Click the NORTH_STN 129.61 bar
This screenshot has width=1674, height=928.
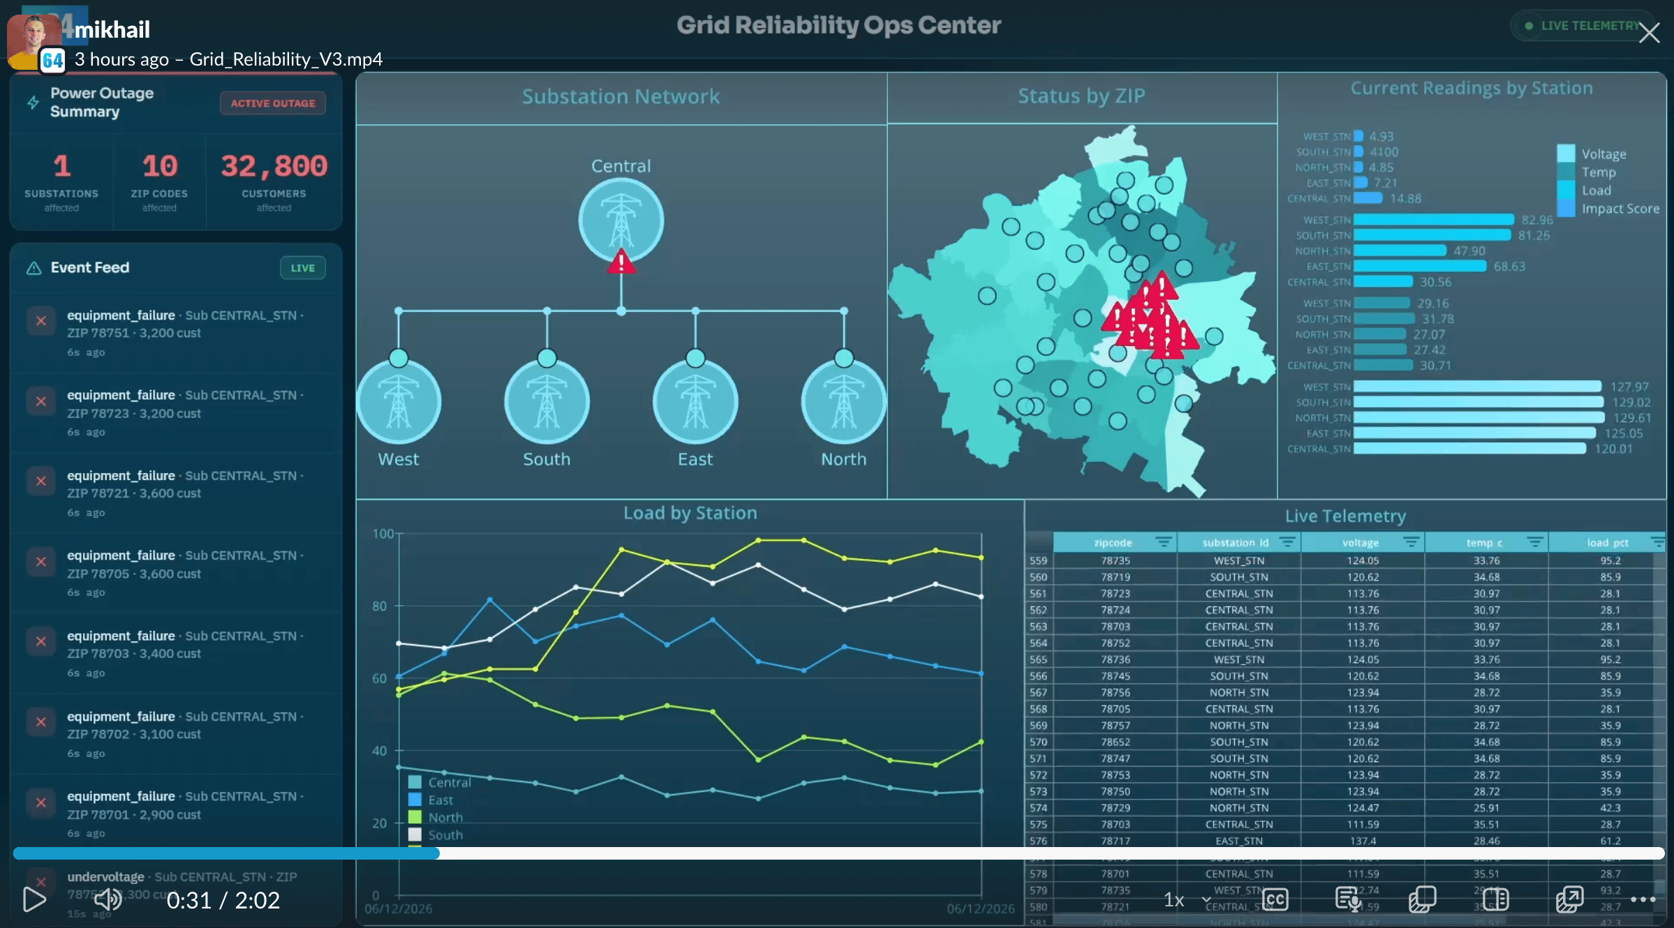click(1479, 417)
